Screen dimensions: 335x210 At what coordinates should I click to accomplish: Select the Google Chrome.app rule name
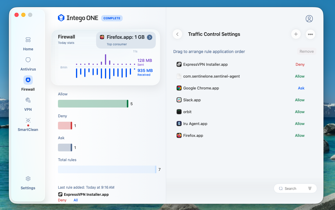[201, 88]
